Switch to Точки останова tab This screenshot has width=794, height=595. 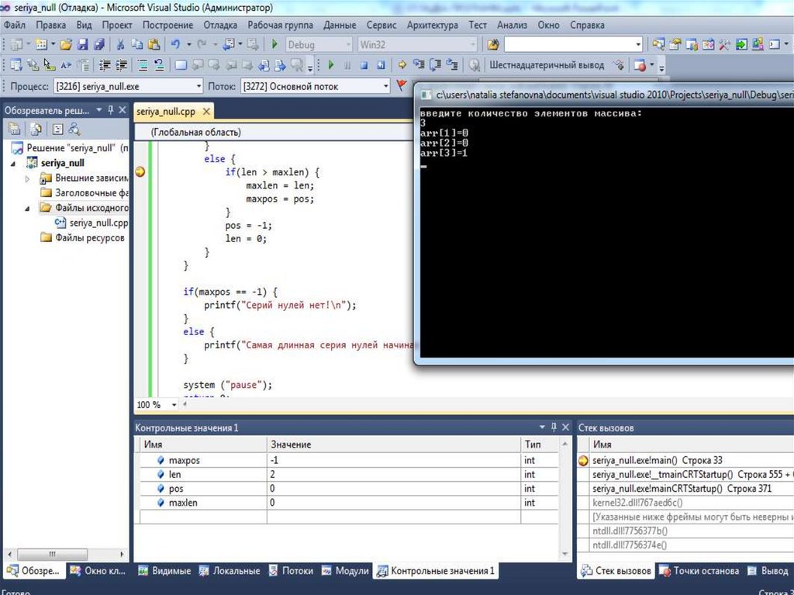[x=706, y=571]
